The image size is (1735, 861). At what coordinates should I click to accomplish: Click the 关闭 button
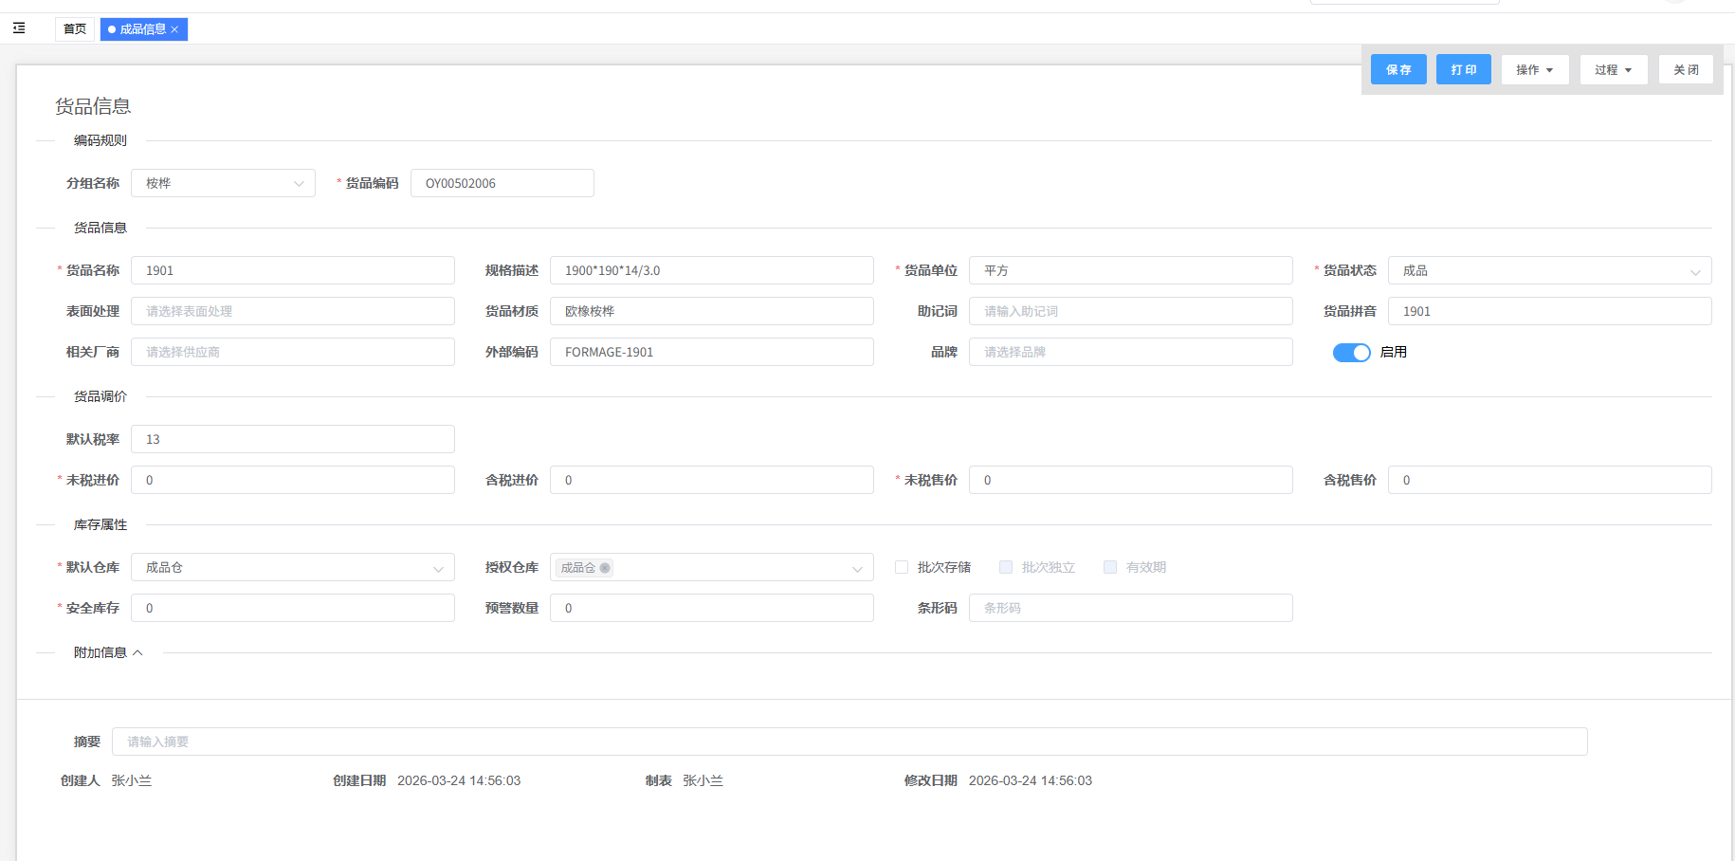[x=1686, y=70]
